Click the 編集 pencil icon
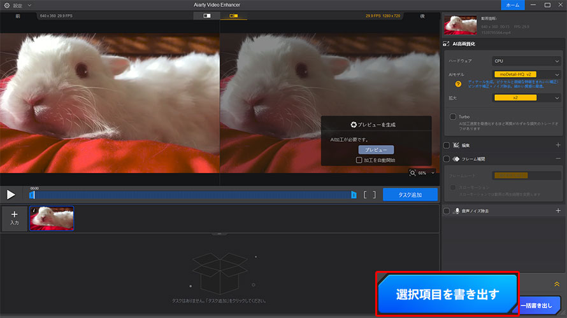The height and width of the screenshot is (318, 567). (x=456, y=145)
